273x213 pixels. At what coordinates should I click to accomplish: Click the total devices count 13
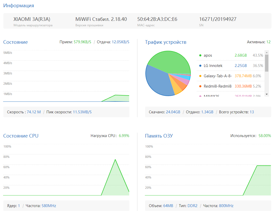point(252,112)
